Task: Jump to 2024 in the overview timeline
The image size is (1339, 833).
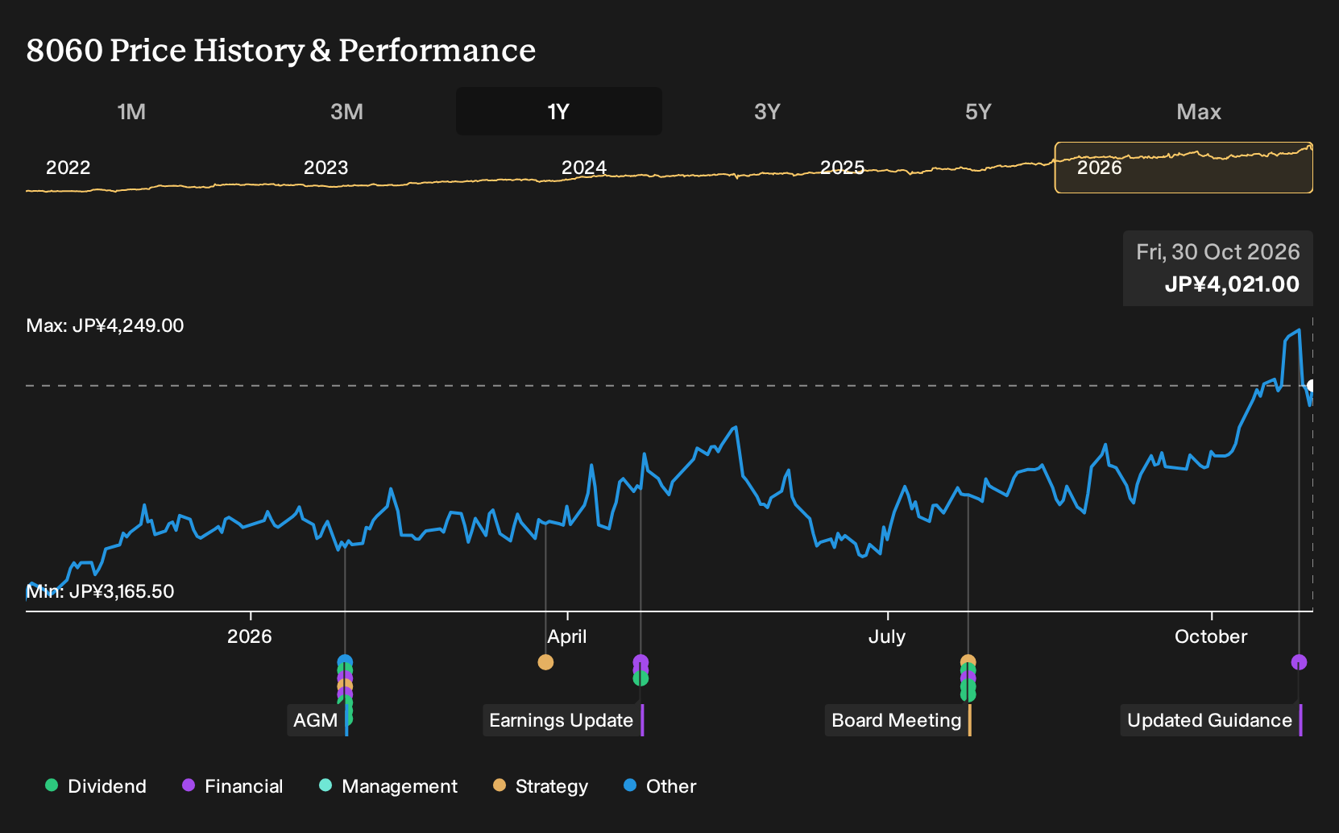Action: pos(584,168)
